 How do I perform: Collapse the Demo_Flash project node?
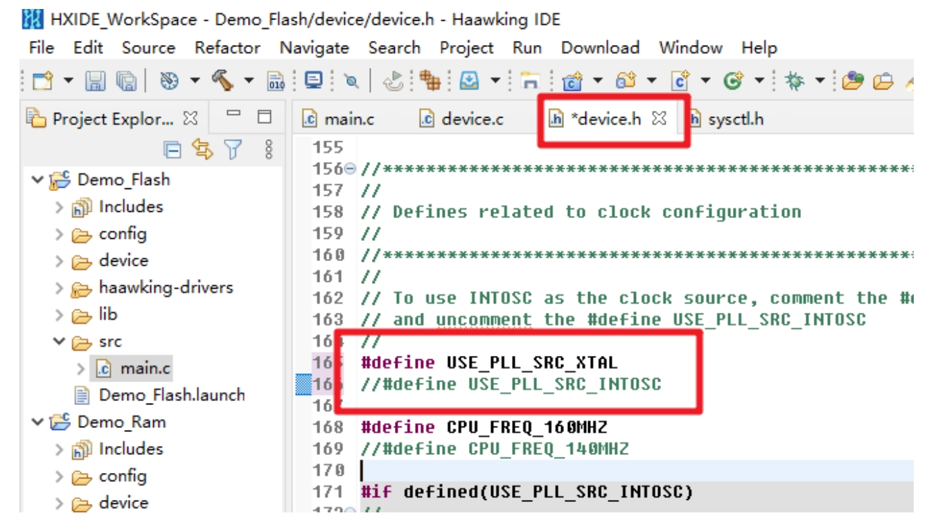click(x=37, y=180)
